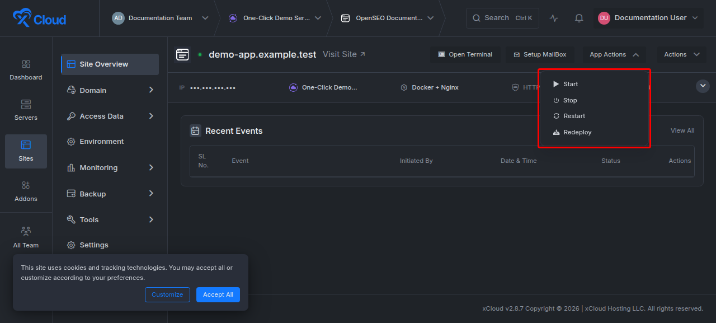
Task: Expand the Backup submenu
Action: point(151,194)
